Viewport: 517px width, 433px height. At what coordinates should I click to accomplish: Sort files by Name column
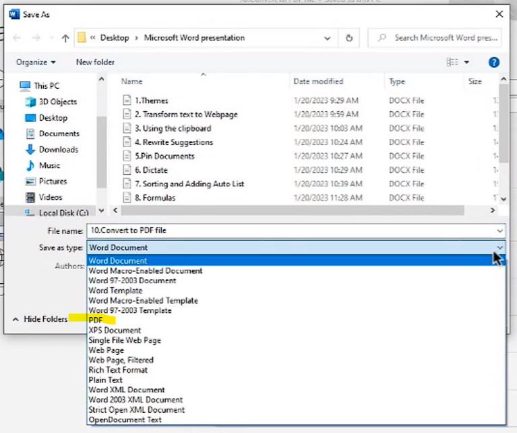pos(131,82)
